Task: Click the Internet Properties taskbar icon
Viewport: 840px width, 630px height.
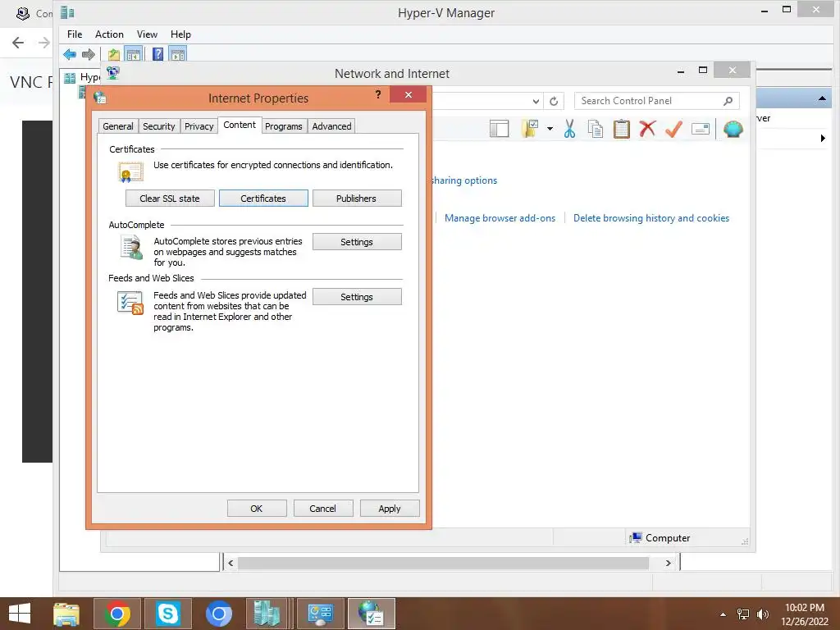Action: click(x=372, y=614)
